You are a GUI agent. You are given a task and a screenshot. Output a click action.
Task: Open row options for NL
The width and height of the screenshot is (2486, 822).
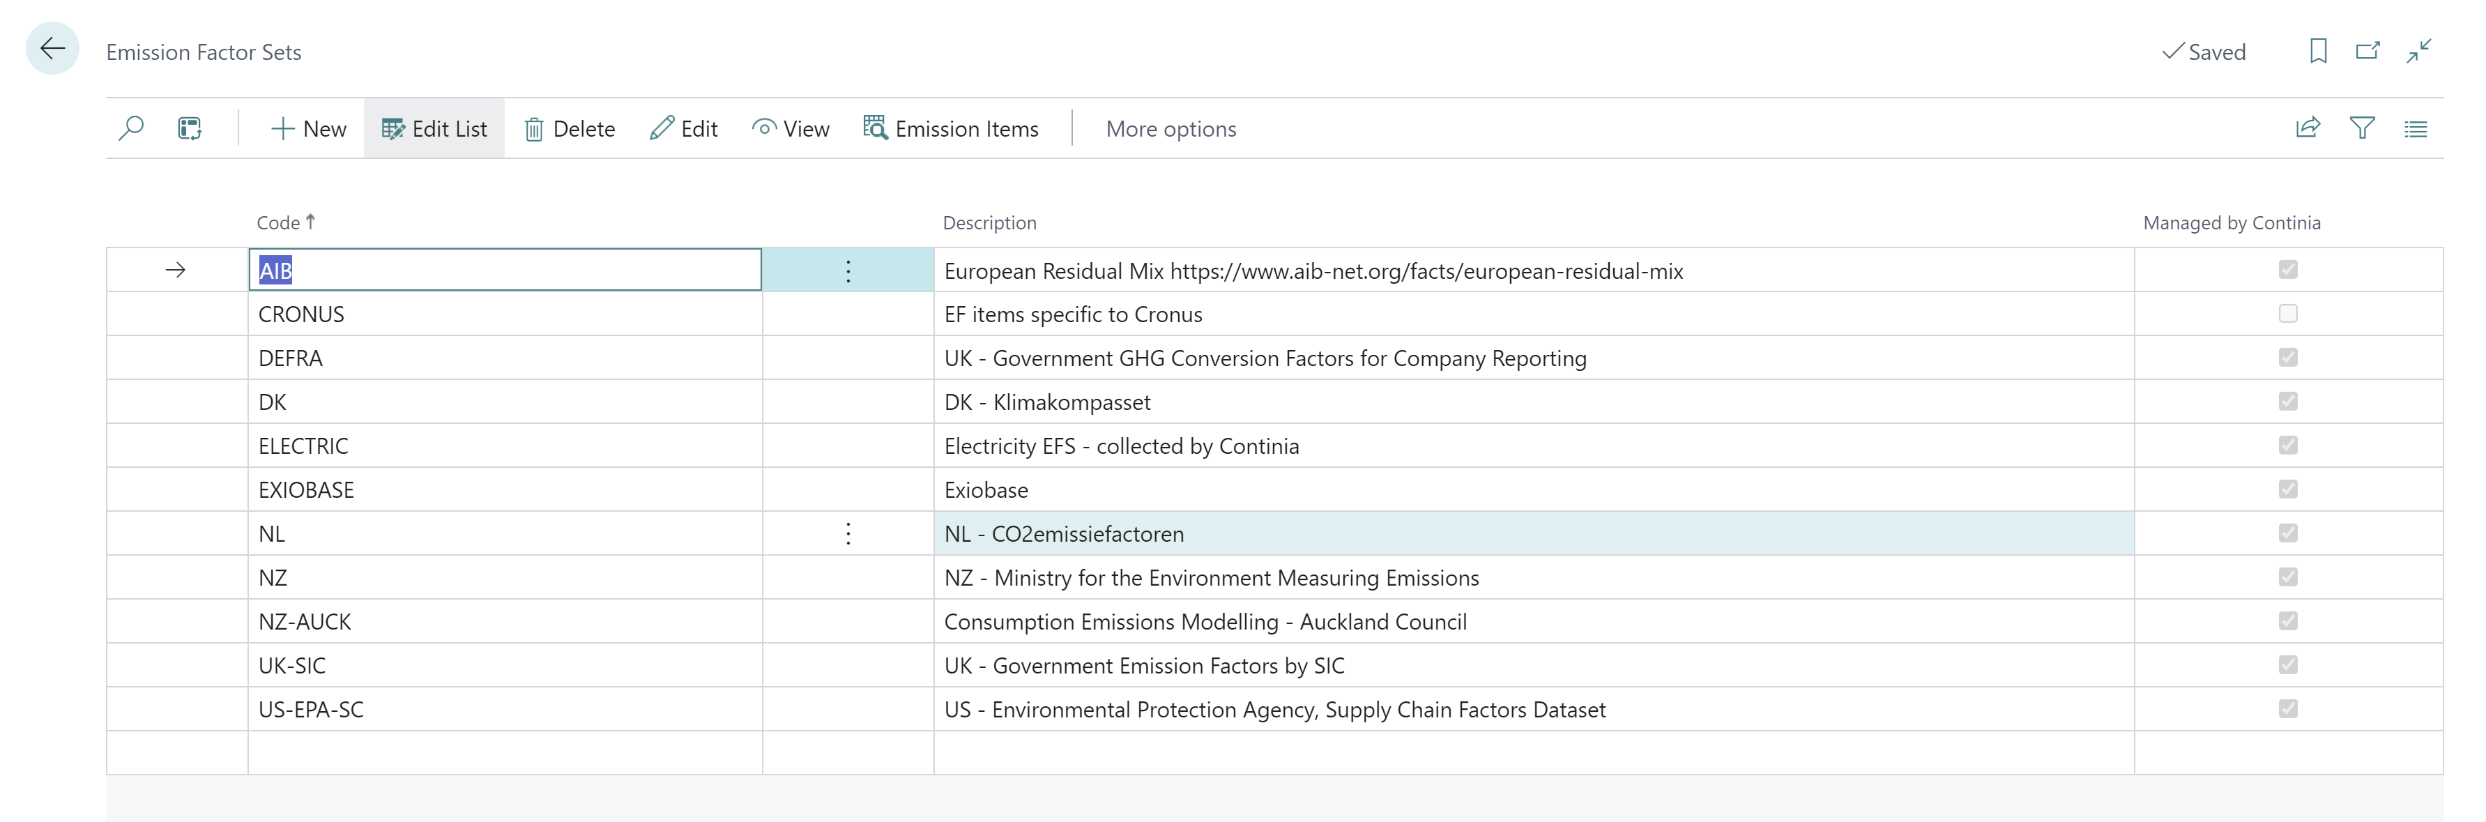pyautogui.click(x=848, y=533)
